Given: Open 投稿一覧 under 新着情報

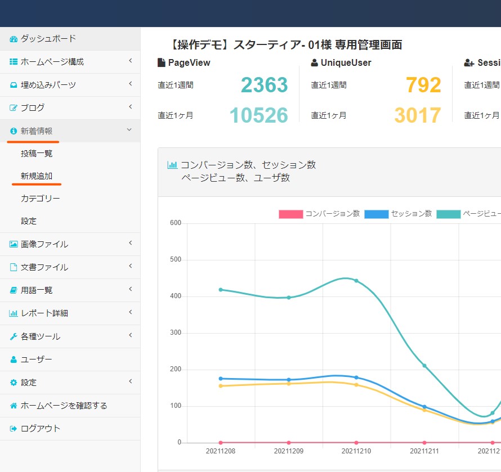Looking at the screenshot, I should tap(37, 153).
